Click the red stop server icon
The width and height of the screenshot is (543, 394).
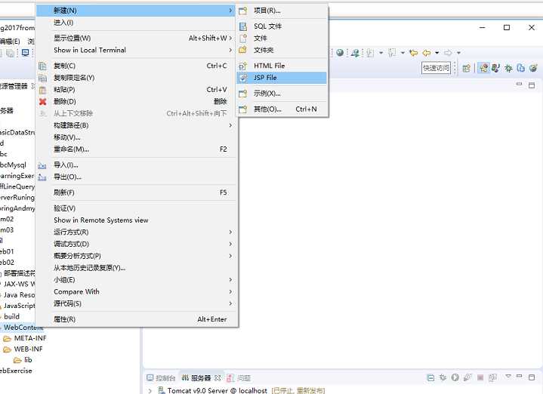tap(480, 377)
